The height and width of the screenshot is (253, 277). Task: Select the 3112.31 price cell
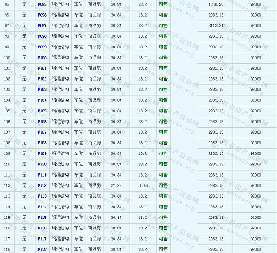pos(216,25)
